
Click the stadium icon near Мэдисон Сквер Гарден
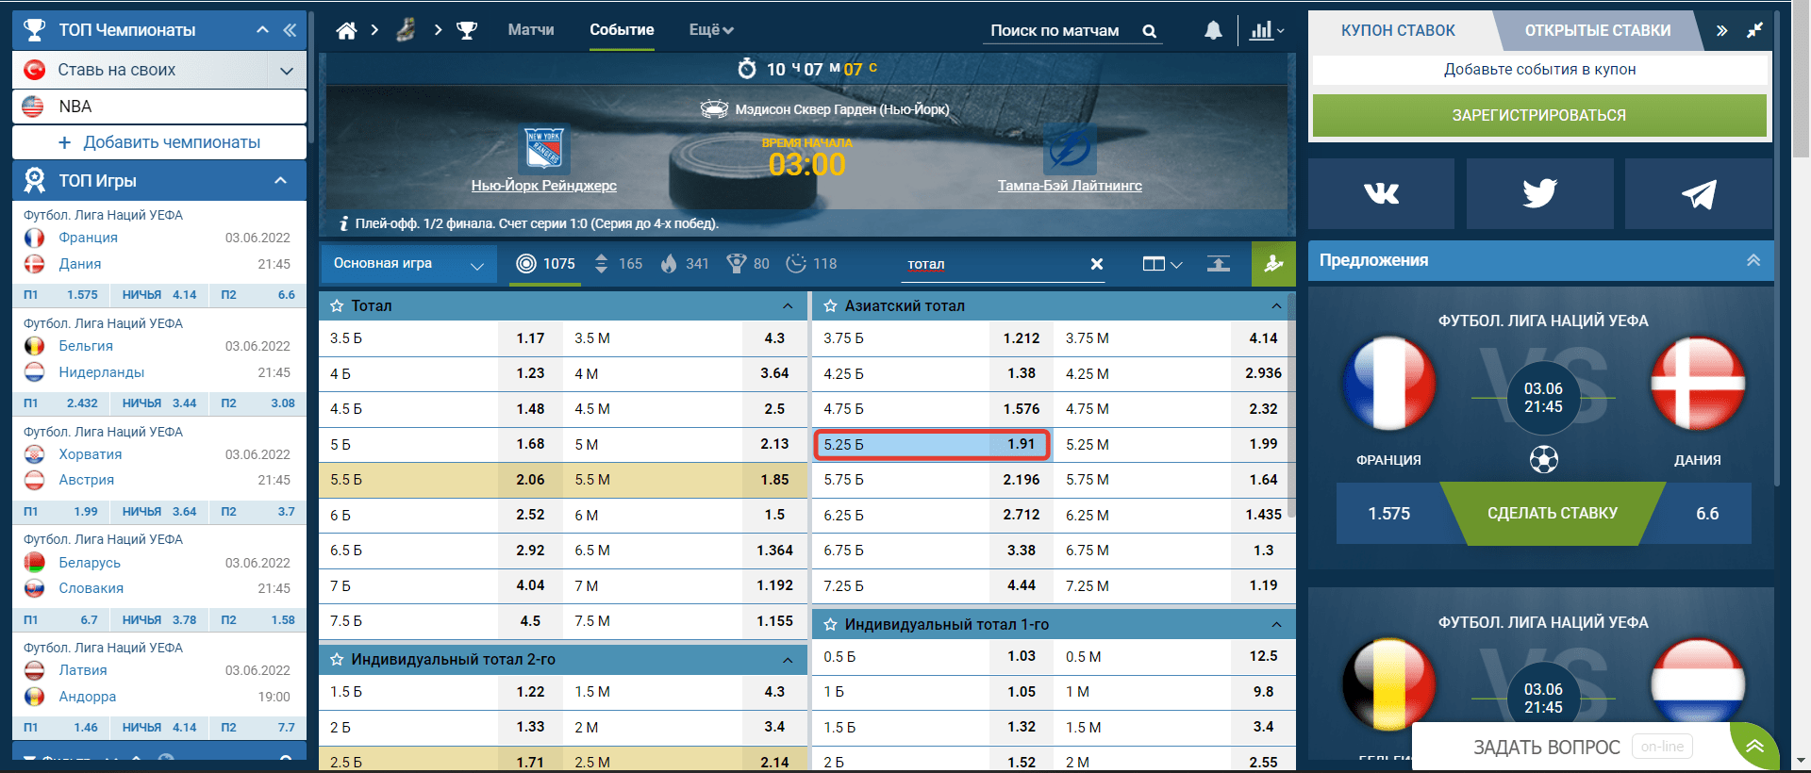pyautogui.click(x=714, y=109)
